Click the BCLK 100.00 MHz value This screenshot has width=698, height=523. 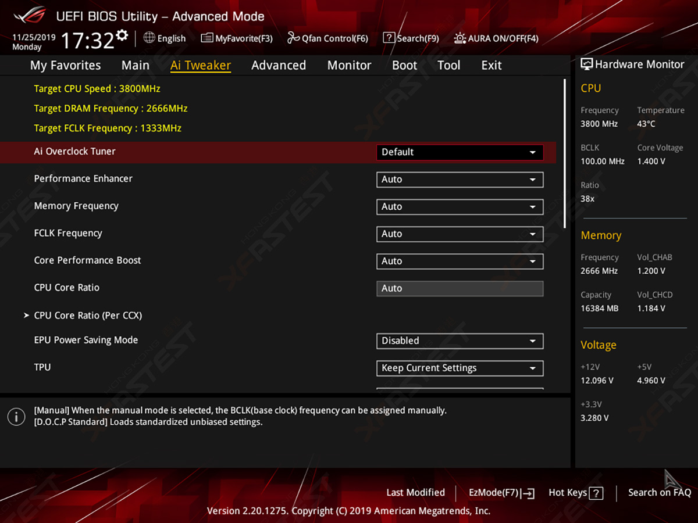(x=603, y=162)
